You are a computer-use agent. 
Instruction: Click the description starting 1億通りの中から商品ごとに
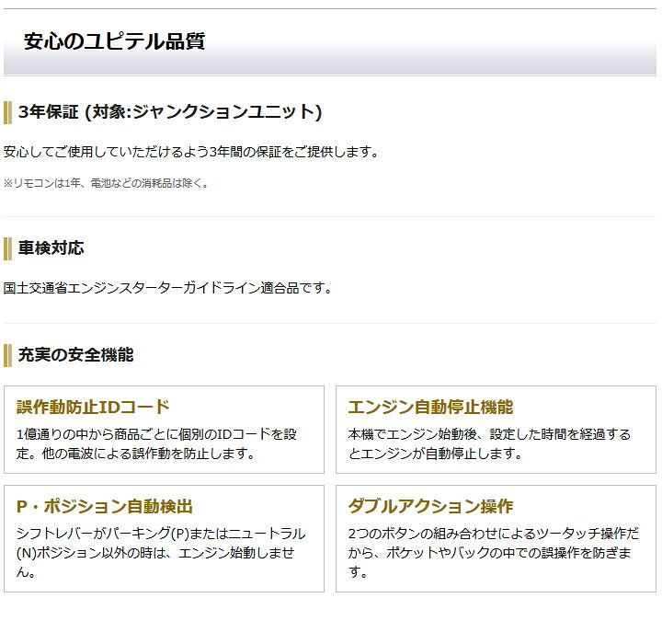pos(156,443)
